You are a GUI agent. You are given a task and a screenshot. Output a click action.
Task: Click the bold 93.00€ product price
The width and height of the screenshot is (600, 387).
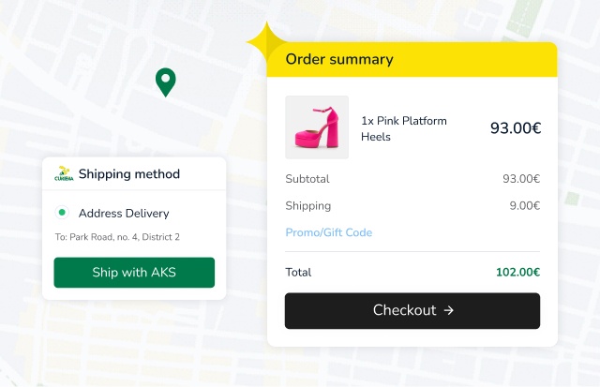(x=515, y=128)
